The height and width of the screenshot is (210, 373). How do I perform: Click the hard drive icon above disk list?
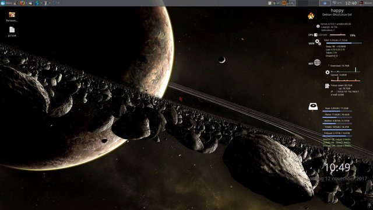click(313, 106)
